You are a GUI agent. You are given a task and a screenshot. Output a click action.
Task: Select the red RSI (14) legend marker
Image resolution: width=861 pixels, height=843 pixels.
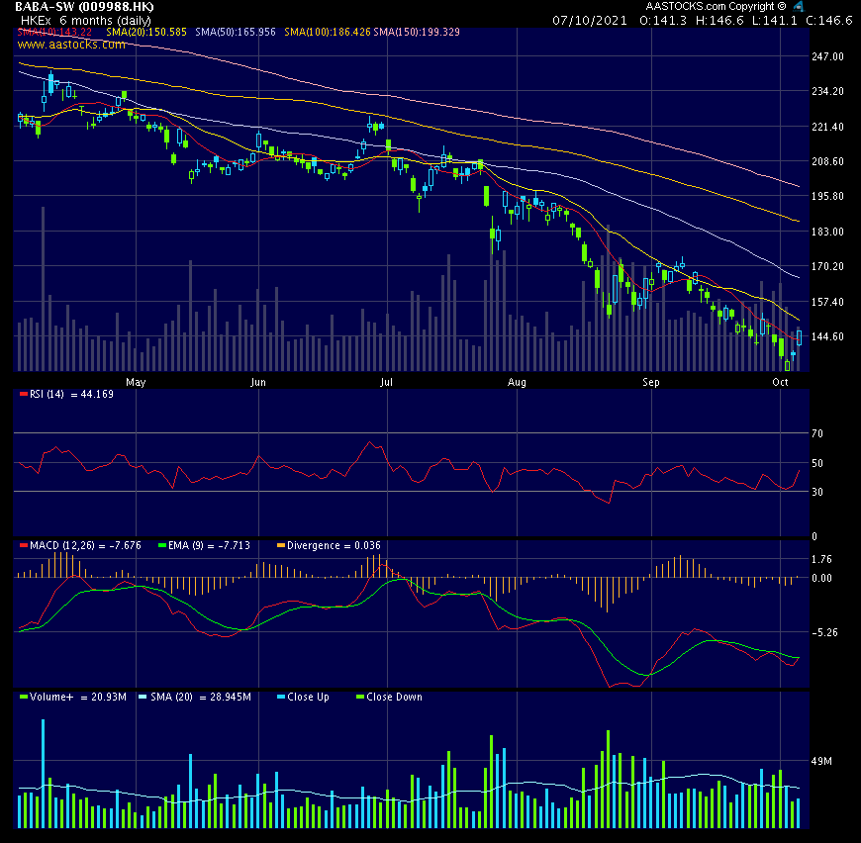[x=22, y=394]
